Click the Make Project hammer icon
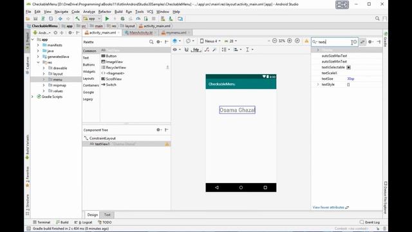Screen dimensions: 412x232 (x=77, y=19)
